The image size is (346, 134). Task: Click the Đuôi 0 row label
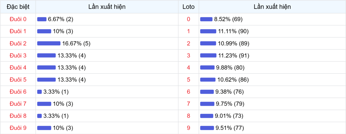(x=18, y=19)
